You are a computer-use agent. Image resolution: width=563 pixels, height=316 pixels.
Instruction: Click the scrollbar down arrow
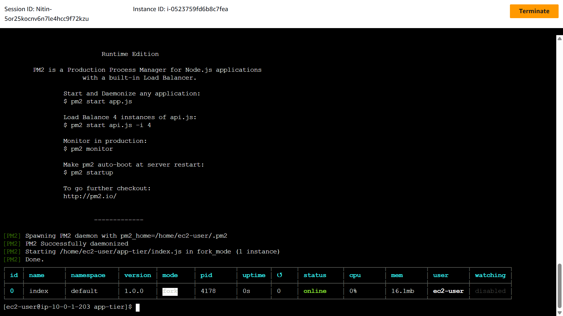(x=559, y=313)
